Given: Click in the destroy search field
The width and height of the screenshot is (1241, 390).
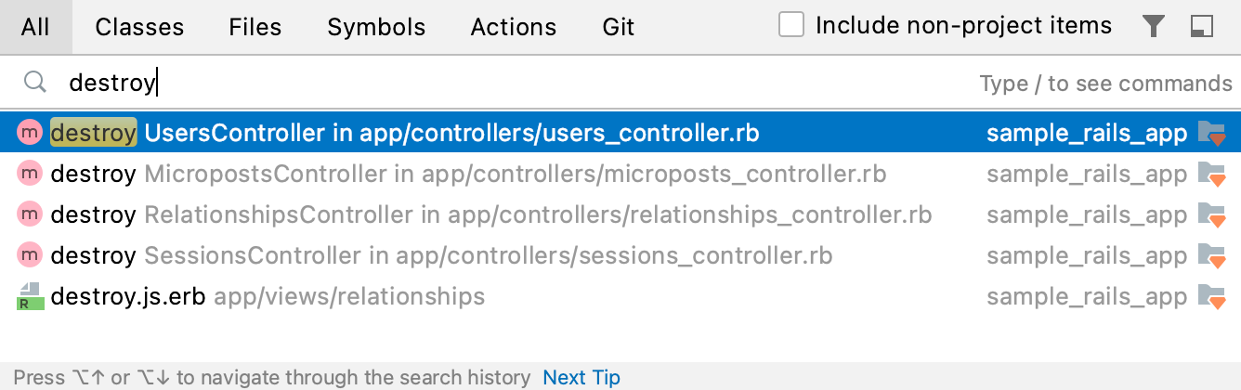Looking at the screenshot, I should pos(464,83).
